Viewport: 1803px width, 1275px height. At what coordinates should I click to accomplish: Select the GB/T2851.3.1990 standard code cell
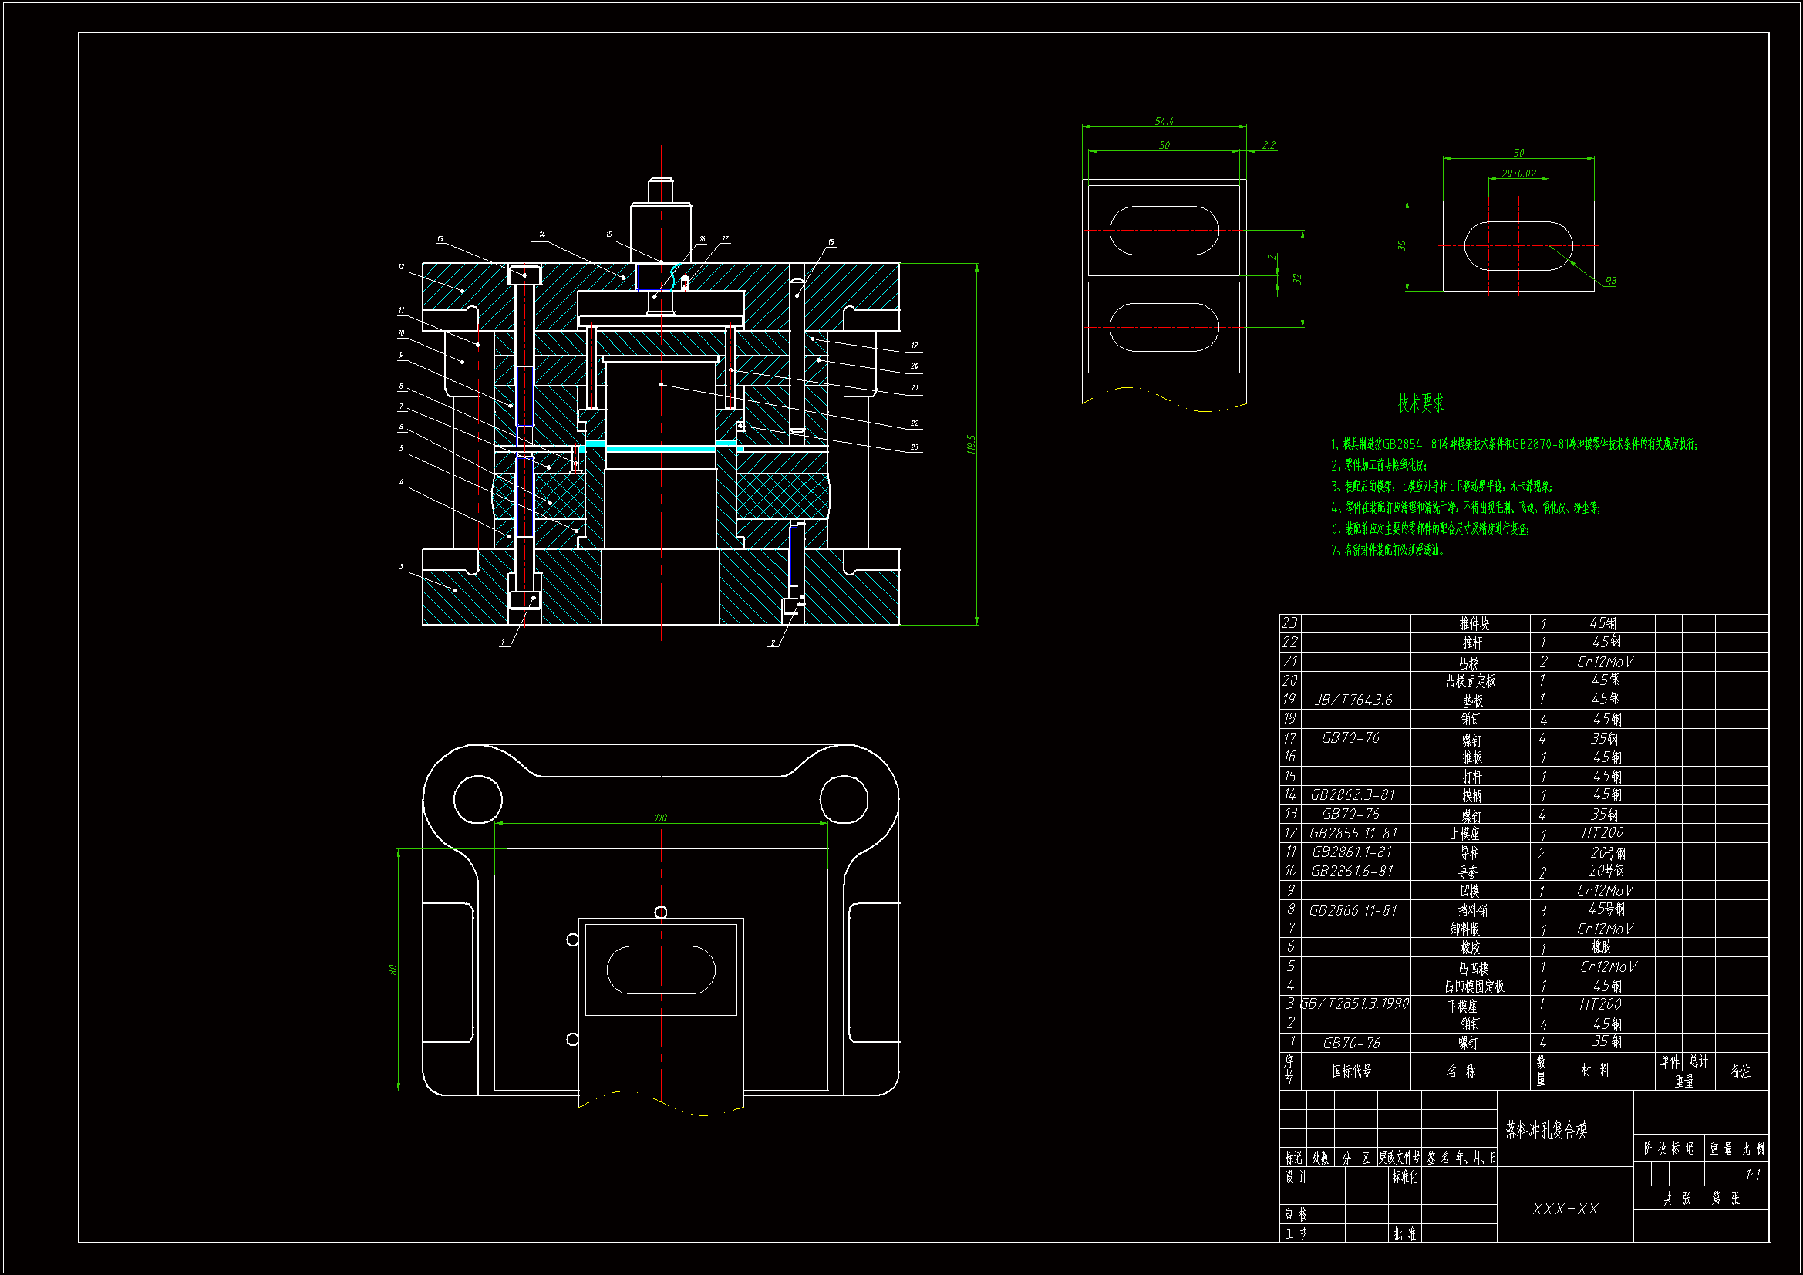[x=1355, y=1004]
